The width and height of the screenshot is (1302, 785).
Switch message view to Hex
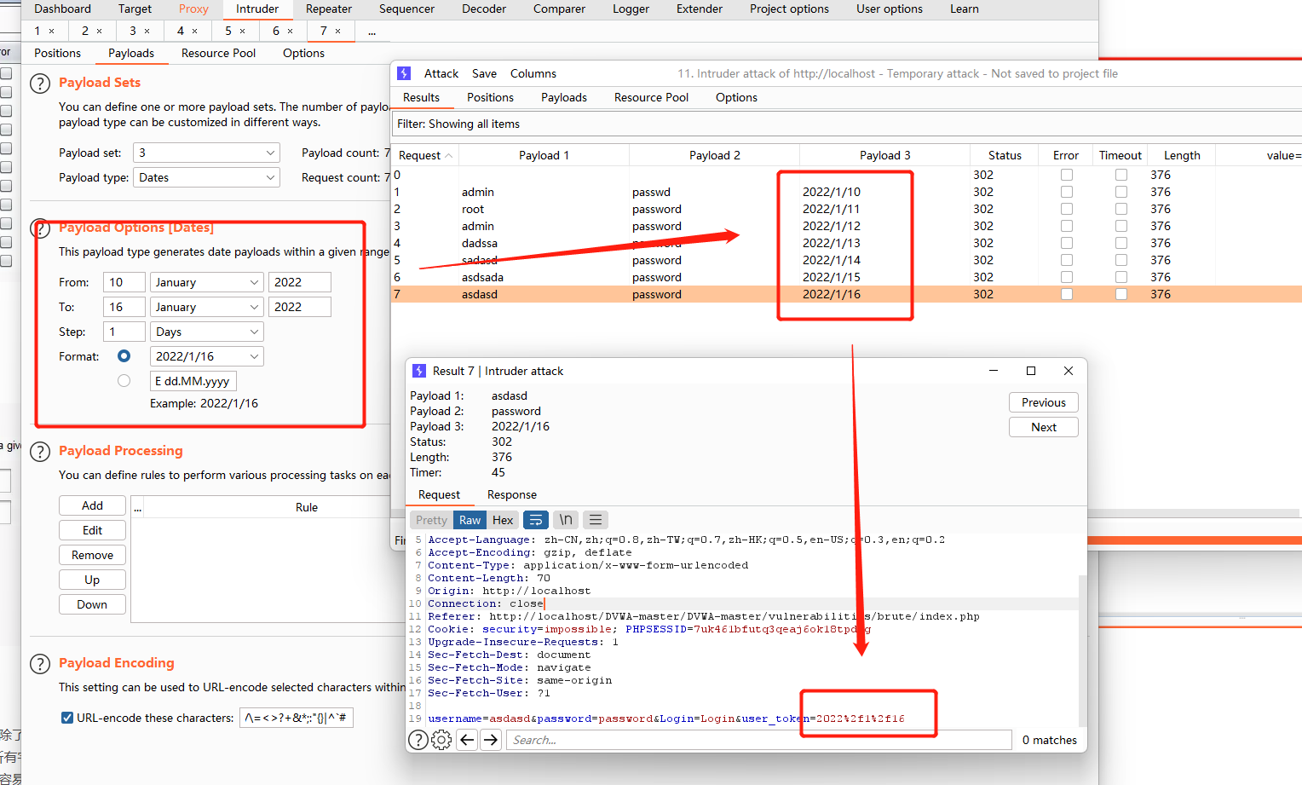503,520
